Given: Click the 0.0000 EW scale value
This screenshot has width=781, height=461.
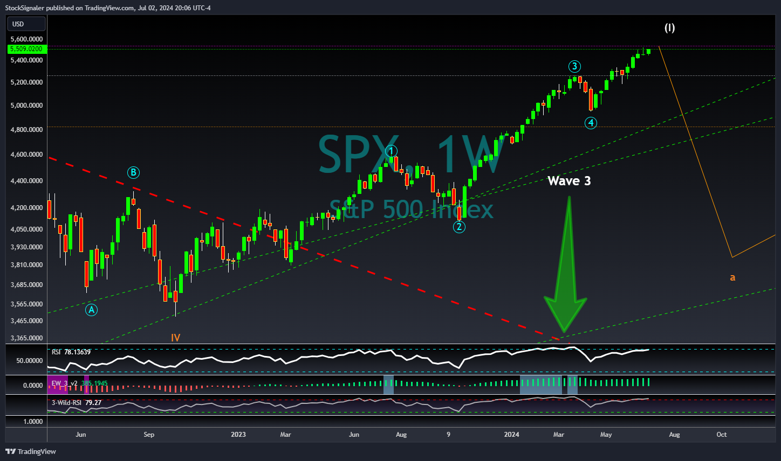Looking at the screenshot, I should [x=33, y=385].
